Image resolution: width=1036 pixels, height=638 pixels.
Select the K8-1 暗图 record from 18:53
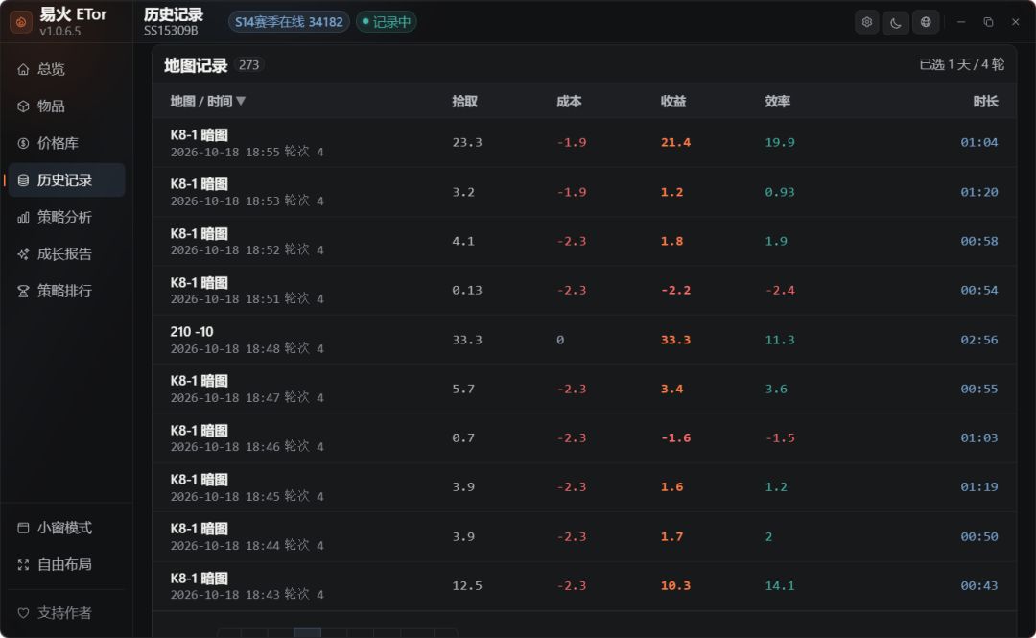click(584, 192)
